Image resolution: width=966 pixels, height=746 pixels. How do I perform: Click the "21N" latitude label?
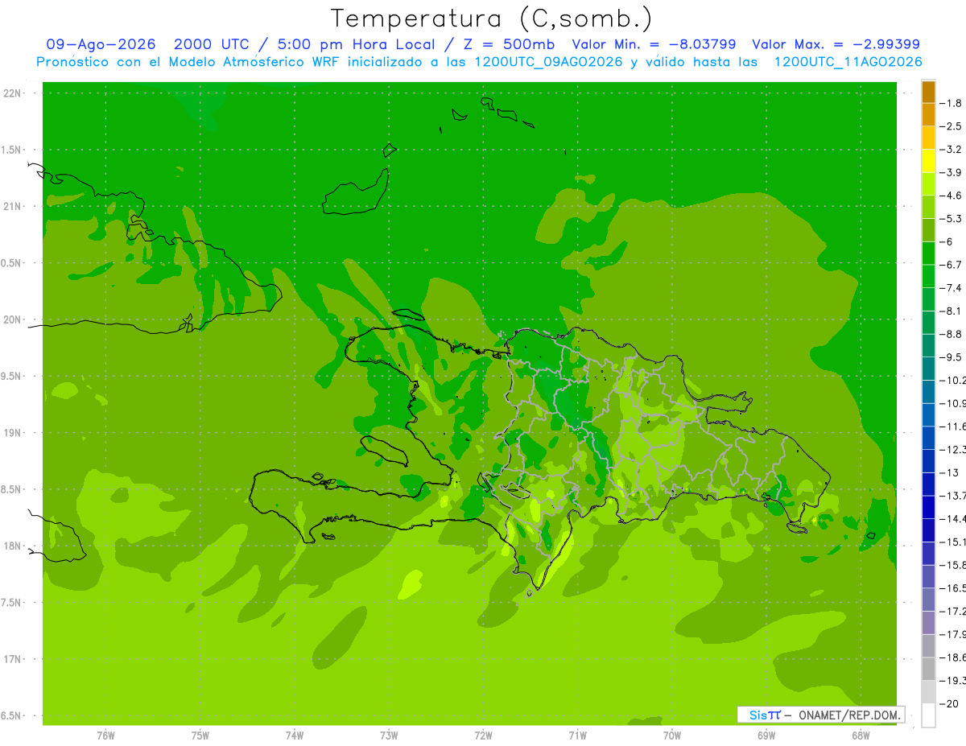[11, 206]
